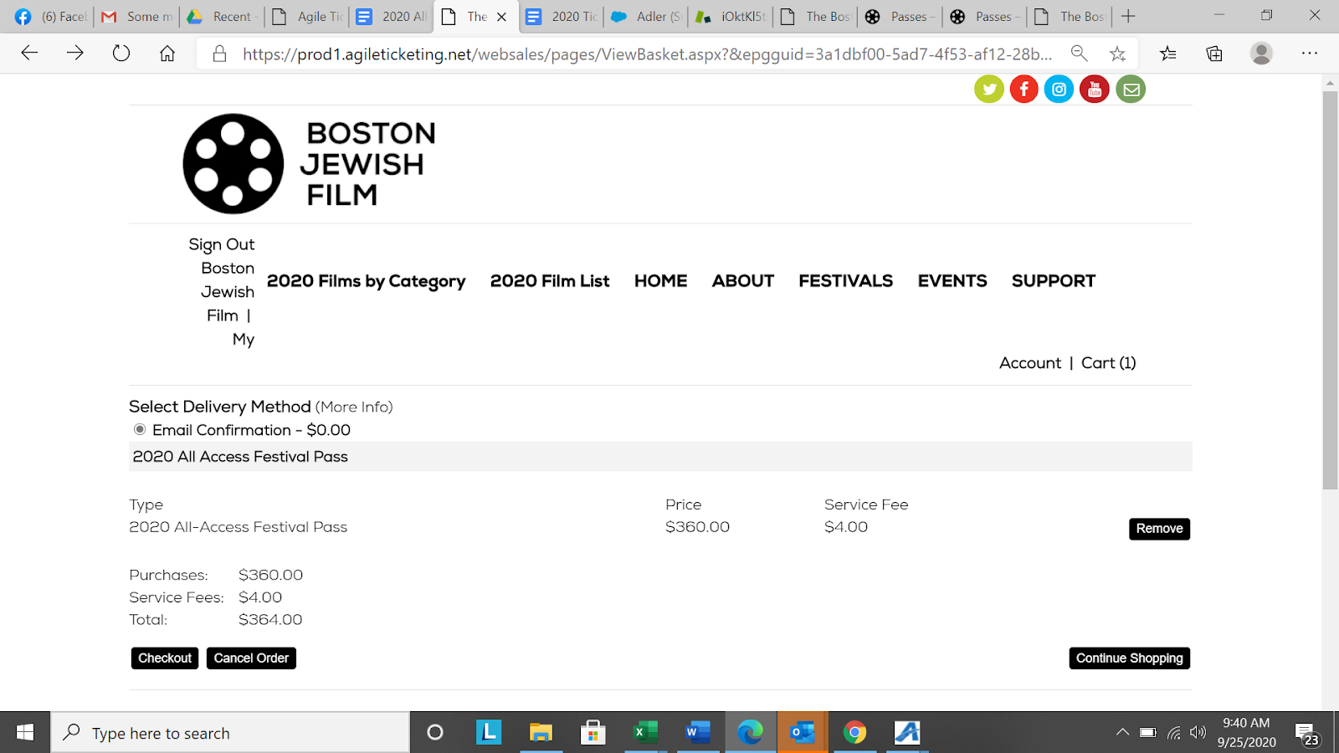Open the Wi-Fi network tray icon

click(1174, 733)
